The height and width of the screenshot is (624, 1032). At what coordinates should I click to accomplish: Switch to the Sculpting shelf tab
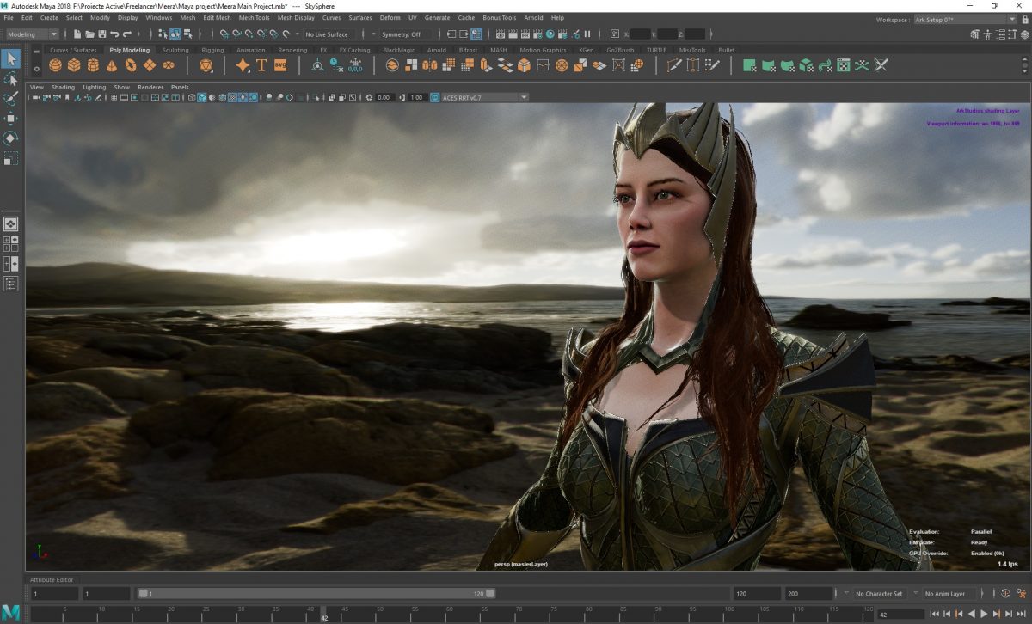(175, 50)
